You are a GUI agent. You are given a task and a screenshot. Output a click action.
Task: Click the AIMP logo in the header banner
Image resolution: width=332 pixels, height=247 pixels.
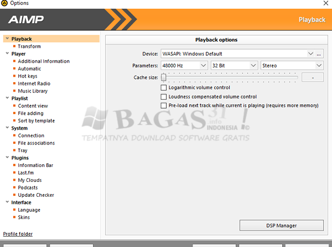coord(26,20)
